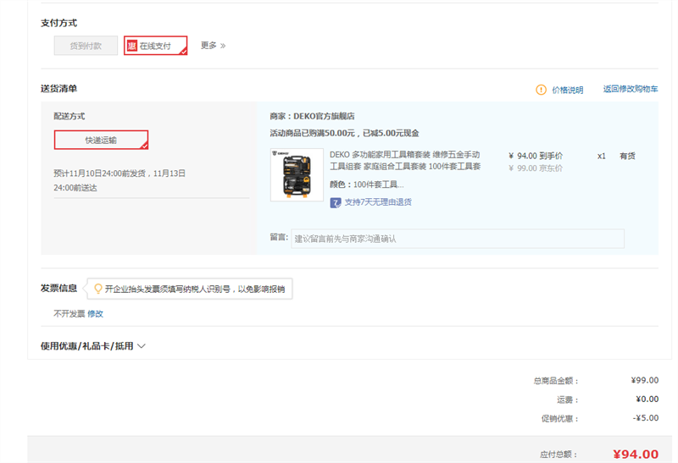
Task: Expand 更多 payment options
Action: pos(213,46)
